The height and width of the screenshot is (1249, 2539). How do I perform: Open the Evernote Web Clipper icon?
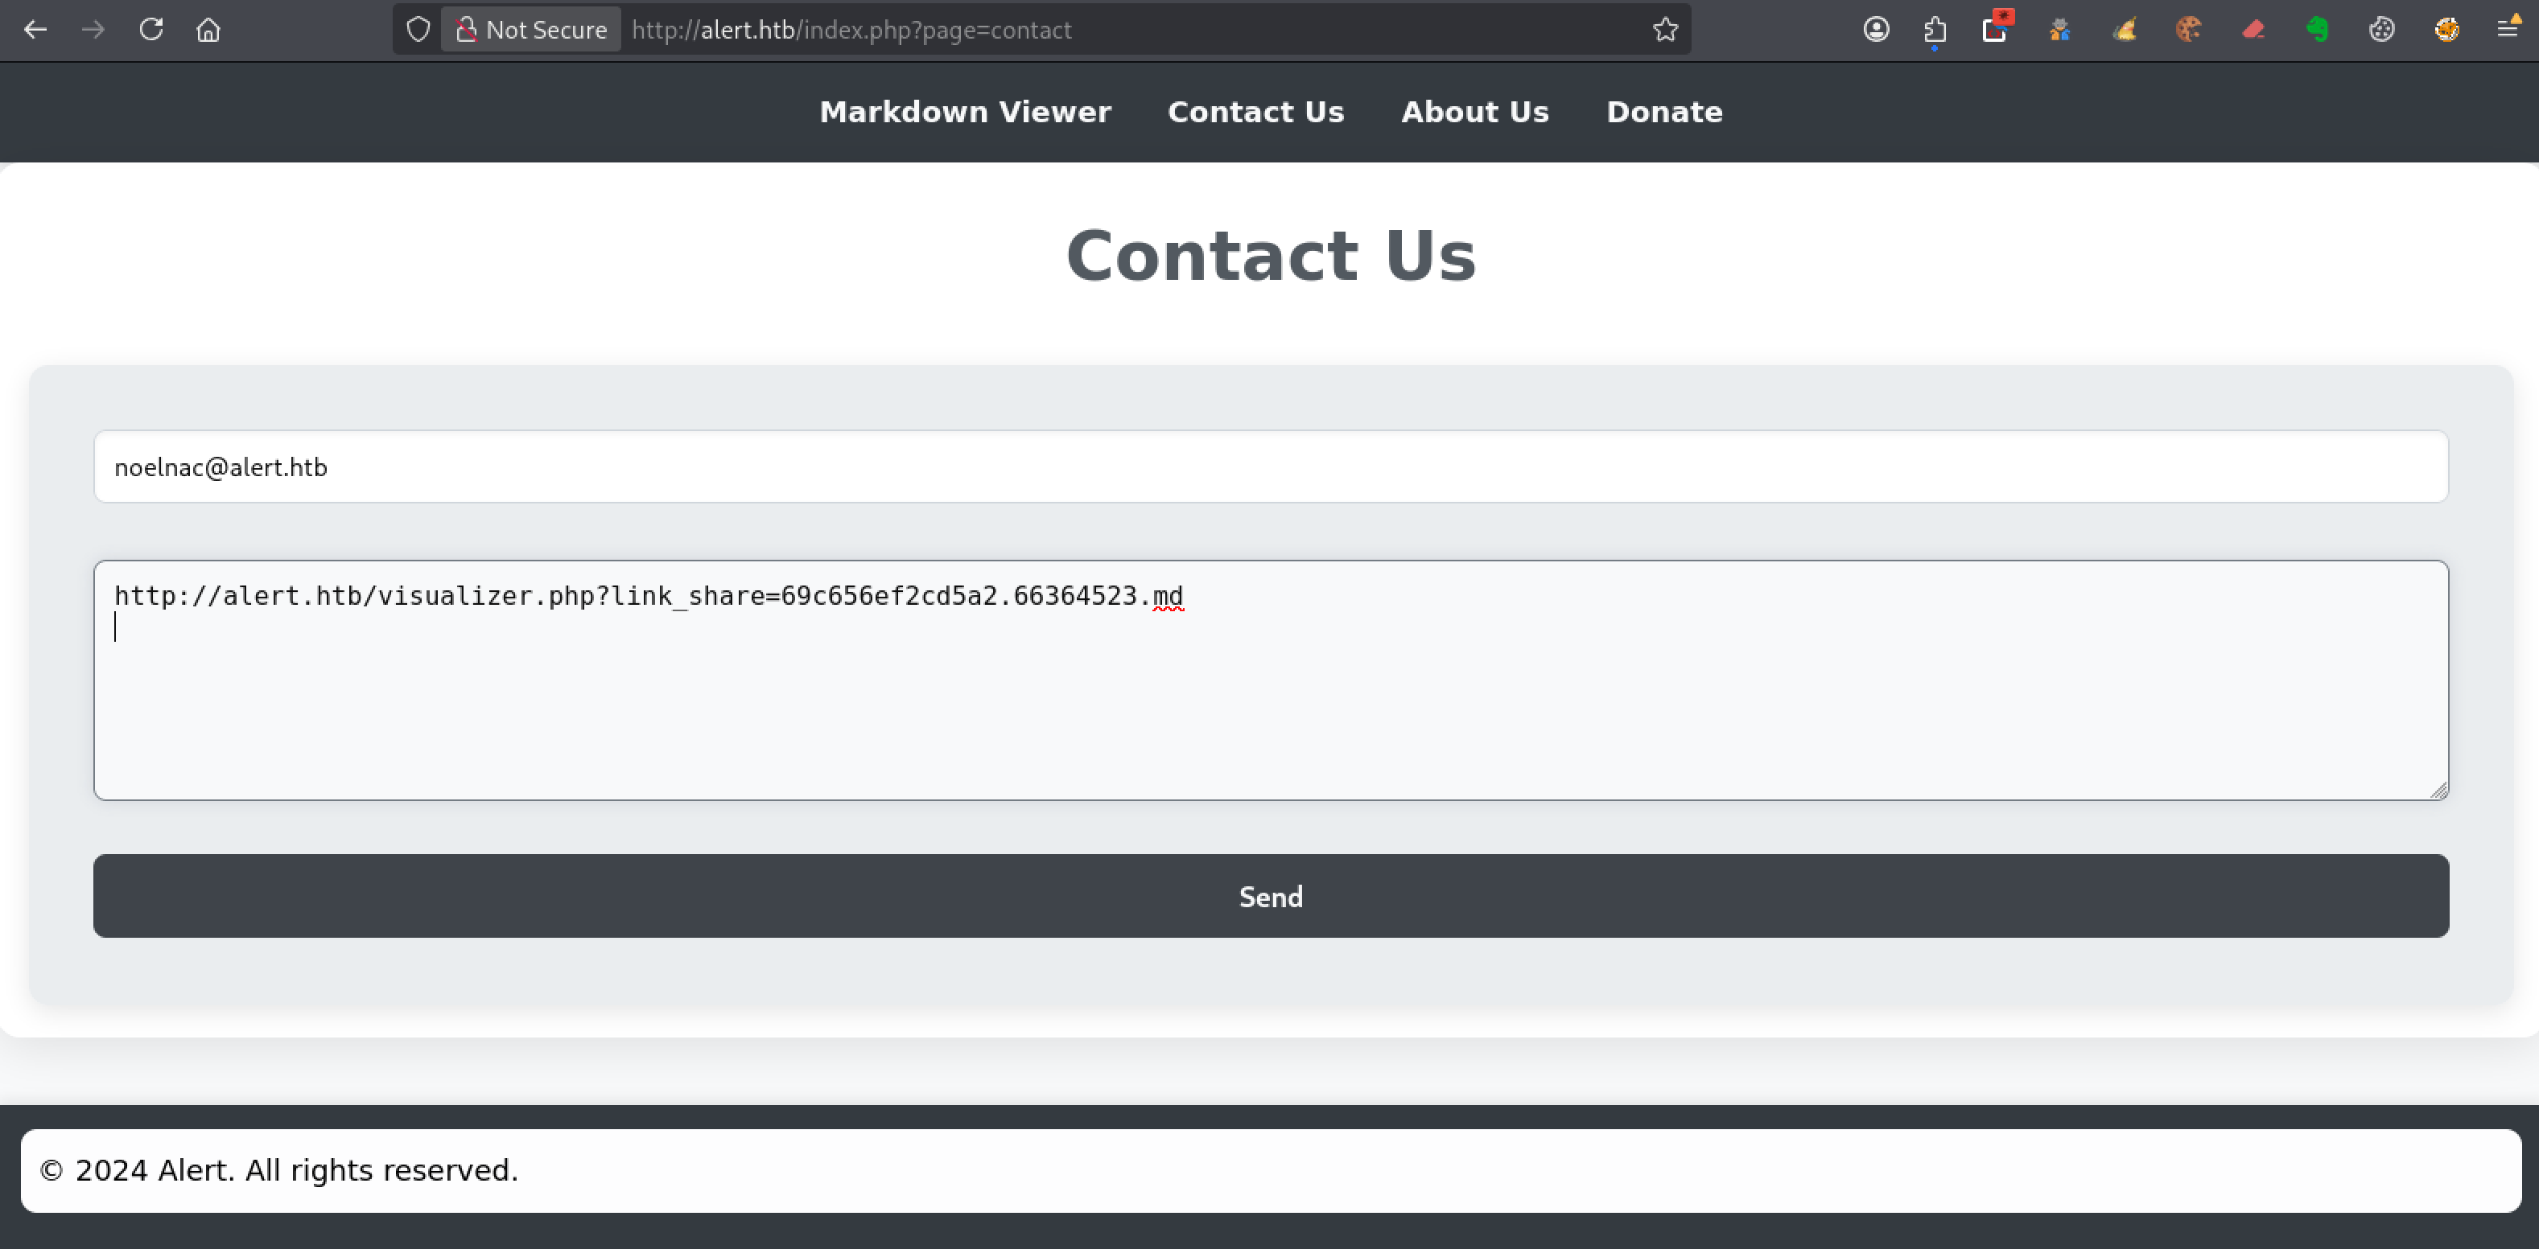coord(2317,30)
